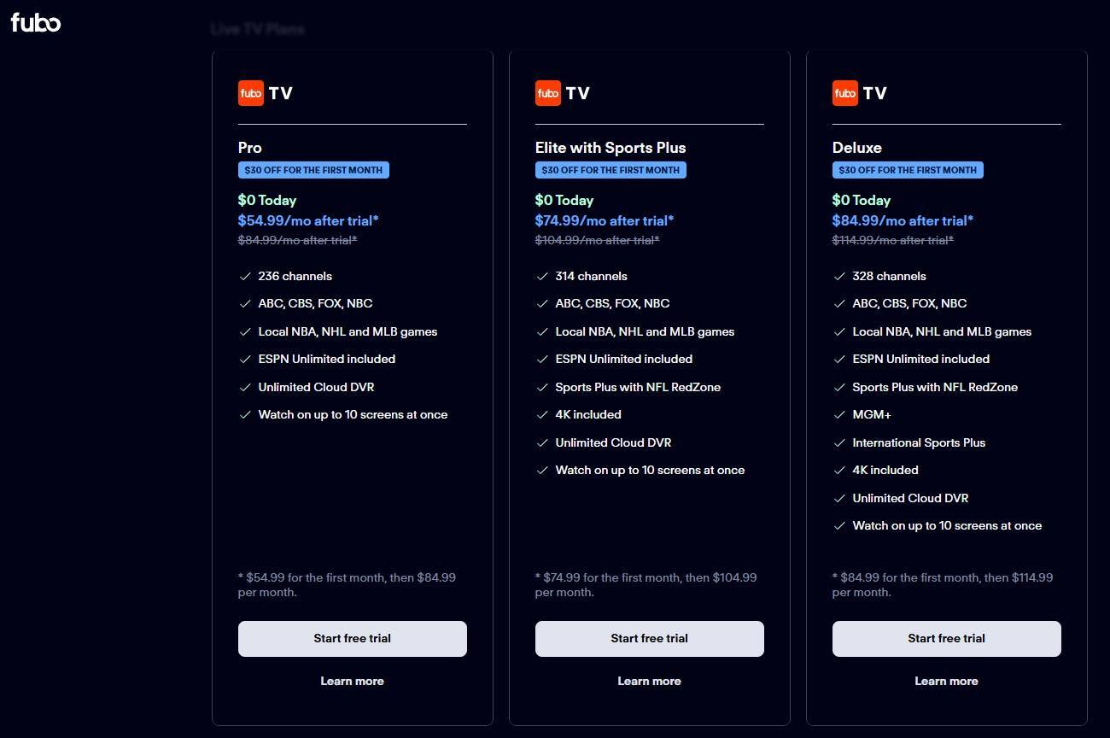Viewport: 1110px width, 738px height.
Task: Open Learn more for Deluxe plan
Action: click(946, 681)
